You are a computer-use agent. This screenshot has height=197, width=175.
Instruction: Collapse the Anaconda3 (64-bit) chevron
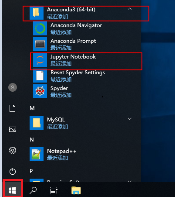pos(130,9)
